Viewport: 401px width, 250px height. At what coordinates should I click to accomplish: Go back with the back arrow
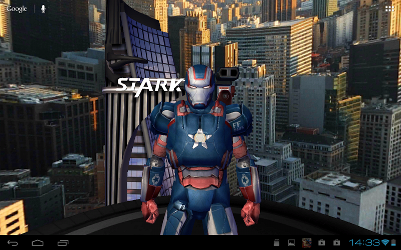[x=13, y=242]
